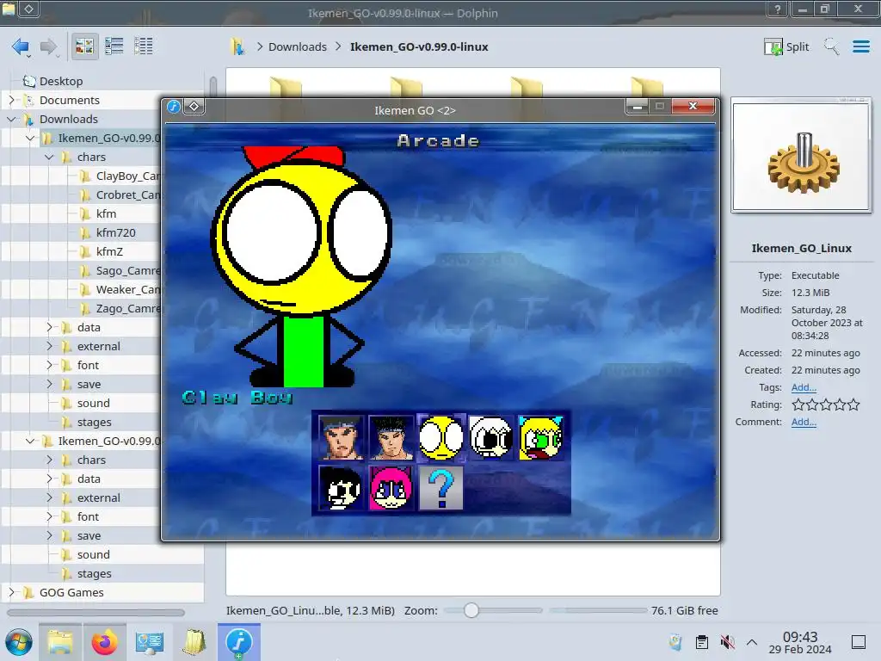This screenshot has width=881, height=661.
Task: Select the black-haired white-face character portrait
Action: click(341, 488)
